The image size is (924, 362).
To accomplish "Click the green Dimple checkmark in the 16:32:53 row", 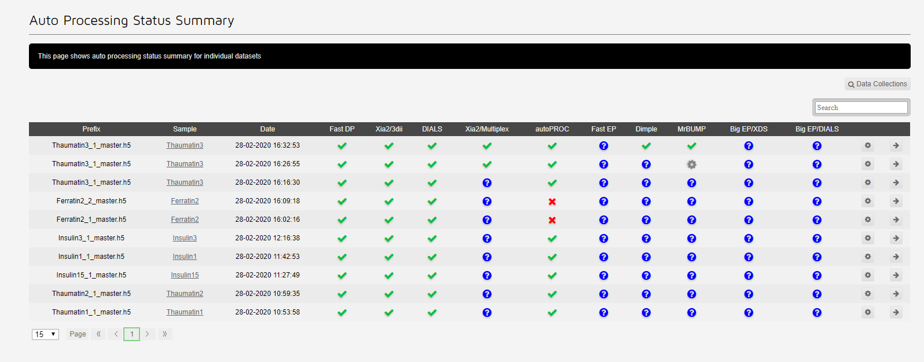I will [646, 146].
